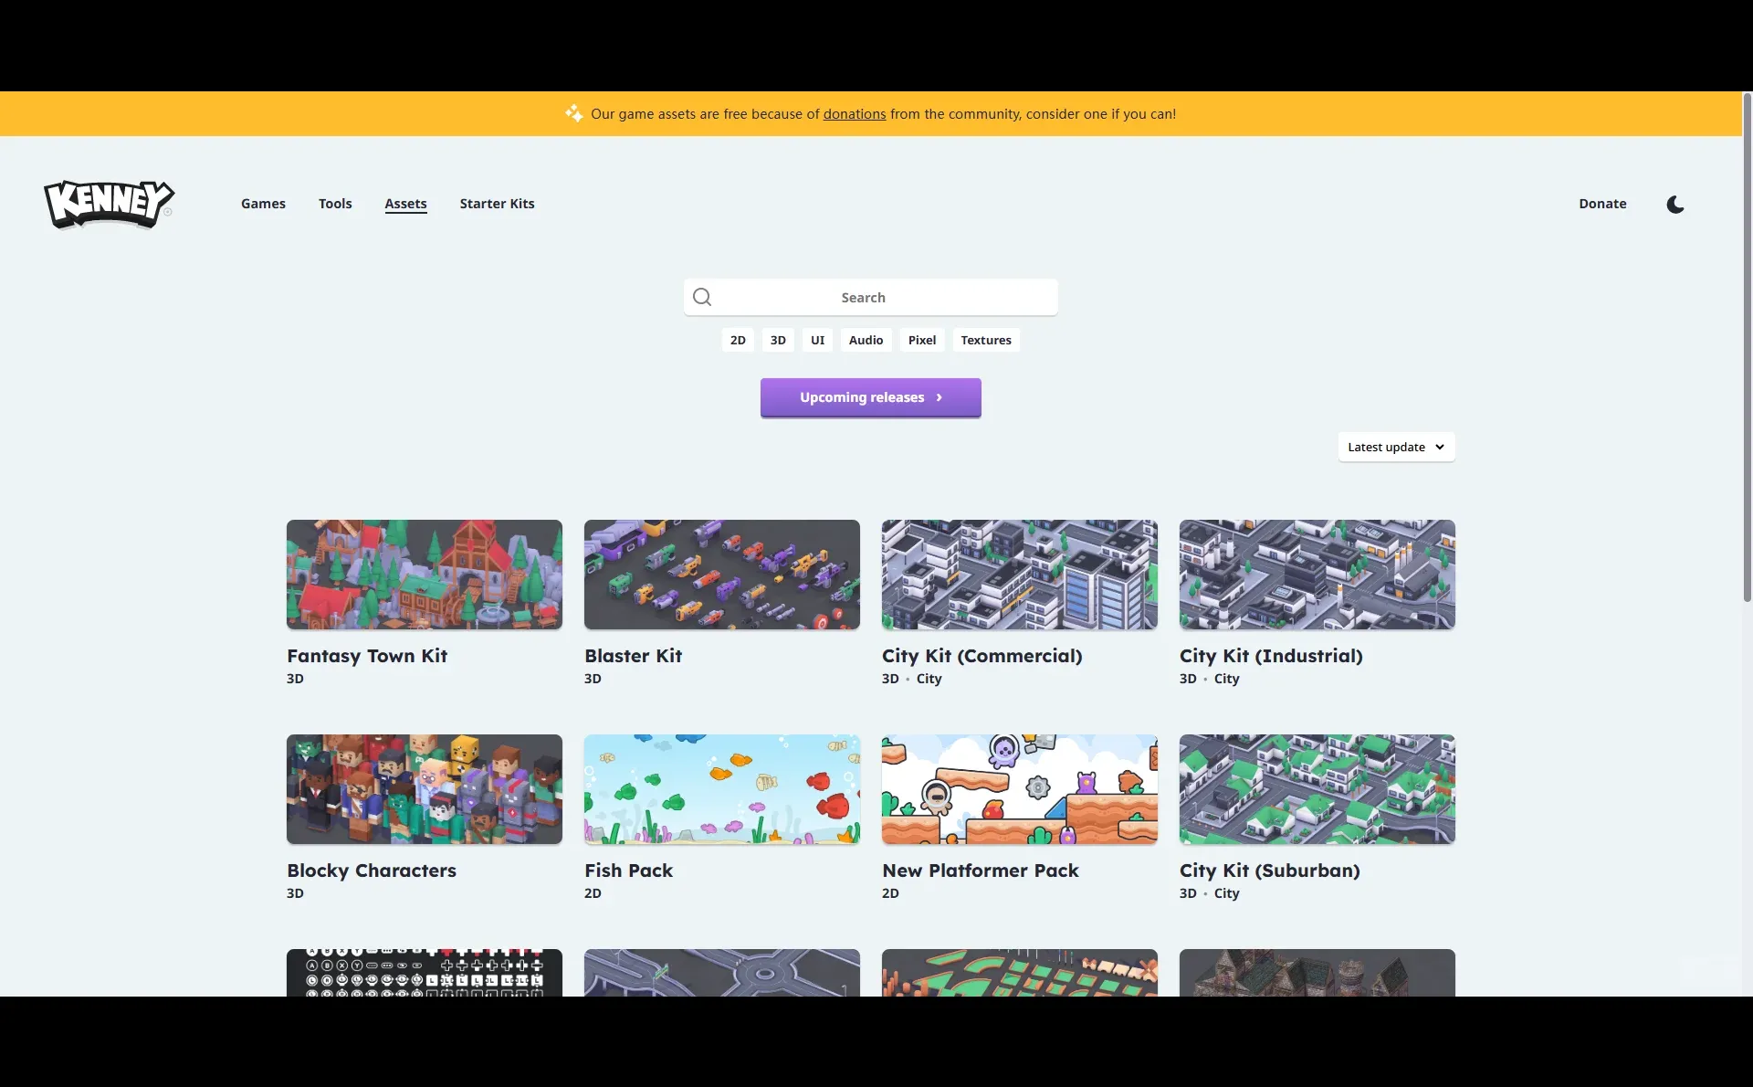Open the Fish Pack thumbnail
1753x1087 pixels.
coord(721,789)
